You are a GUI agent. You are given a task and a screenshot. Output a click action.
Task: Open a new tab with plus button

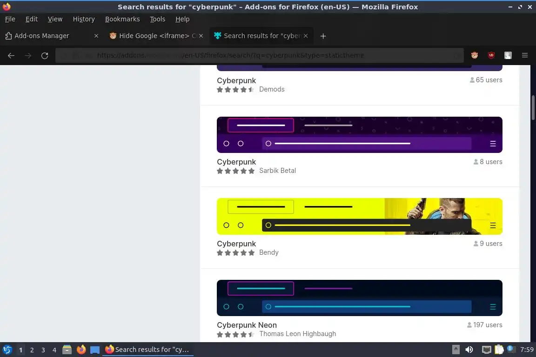tap(323, 36)
